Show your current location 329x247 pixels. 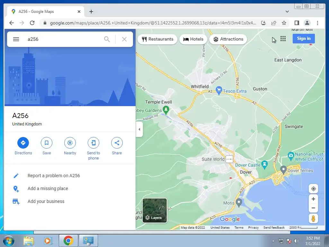pos(314,188)
